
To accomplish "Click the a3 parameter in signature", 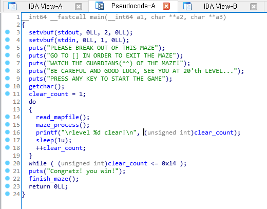I will coord(219,17).
